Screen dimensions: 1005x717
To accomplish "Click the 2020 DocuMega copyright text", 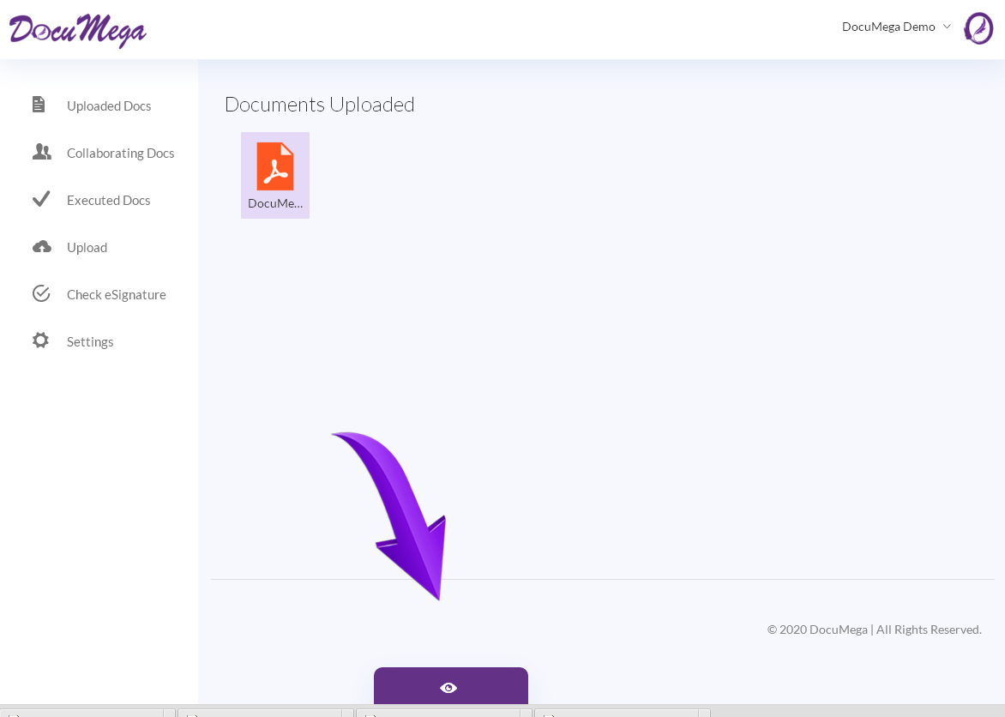I will click(x=875, y=630).
